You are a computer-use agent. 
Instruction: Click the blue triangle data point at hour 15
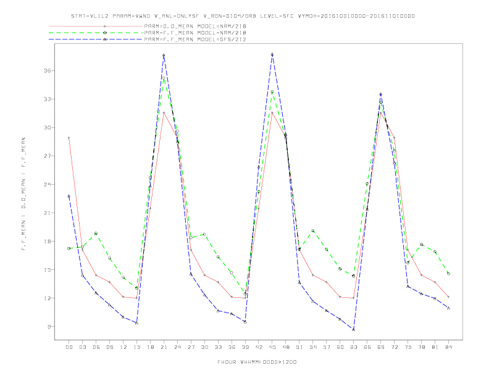pos(136,323)
